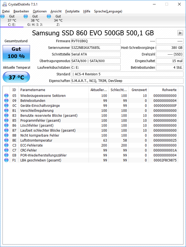Click the Schlecht... column header
This screenshot has height=247, width=186.
coord(119,90)
